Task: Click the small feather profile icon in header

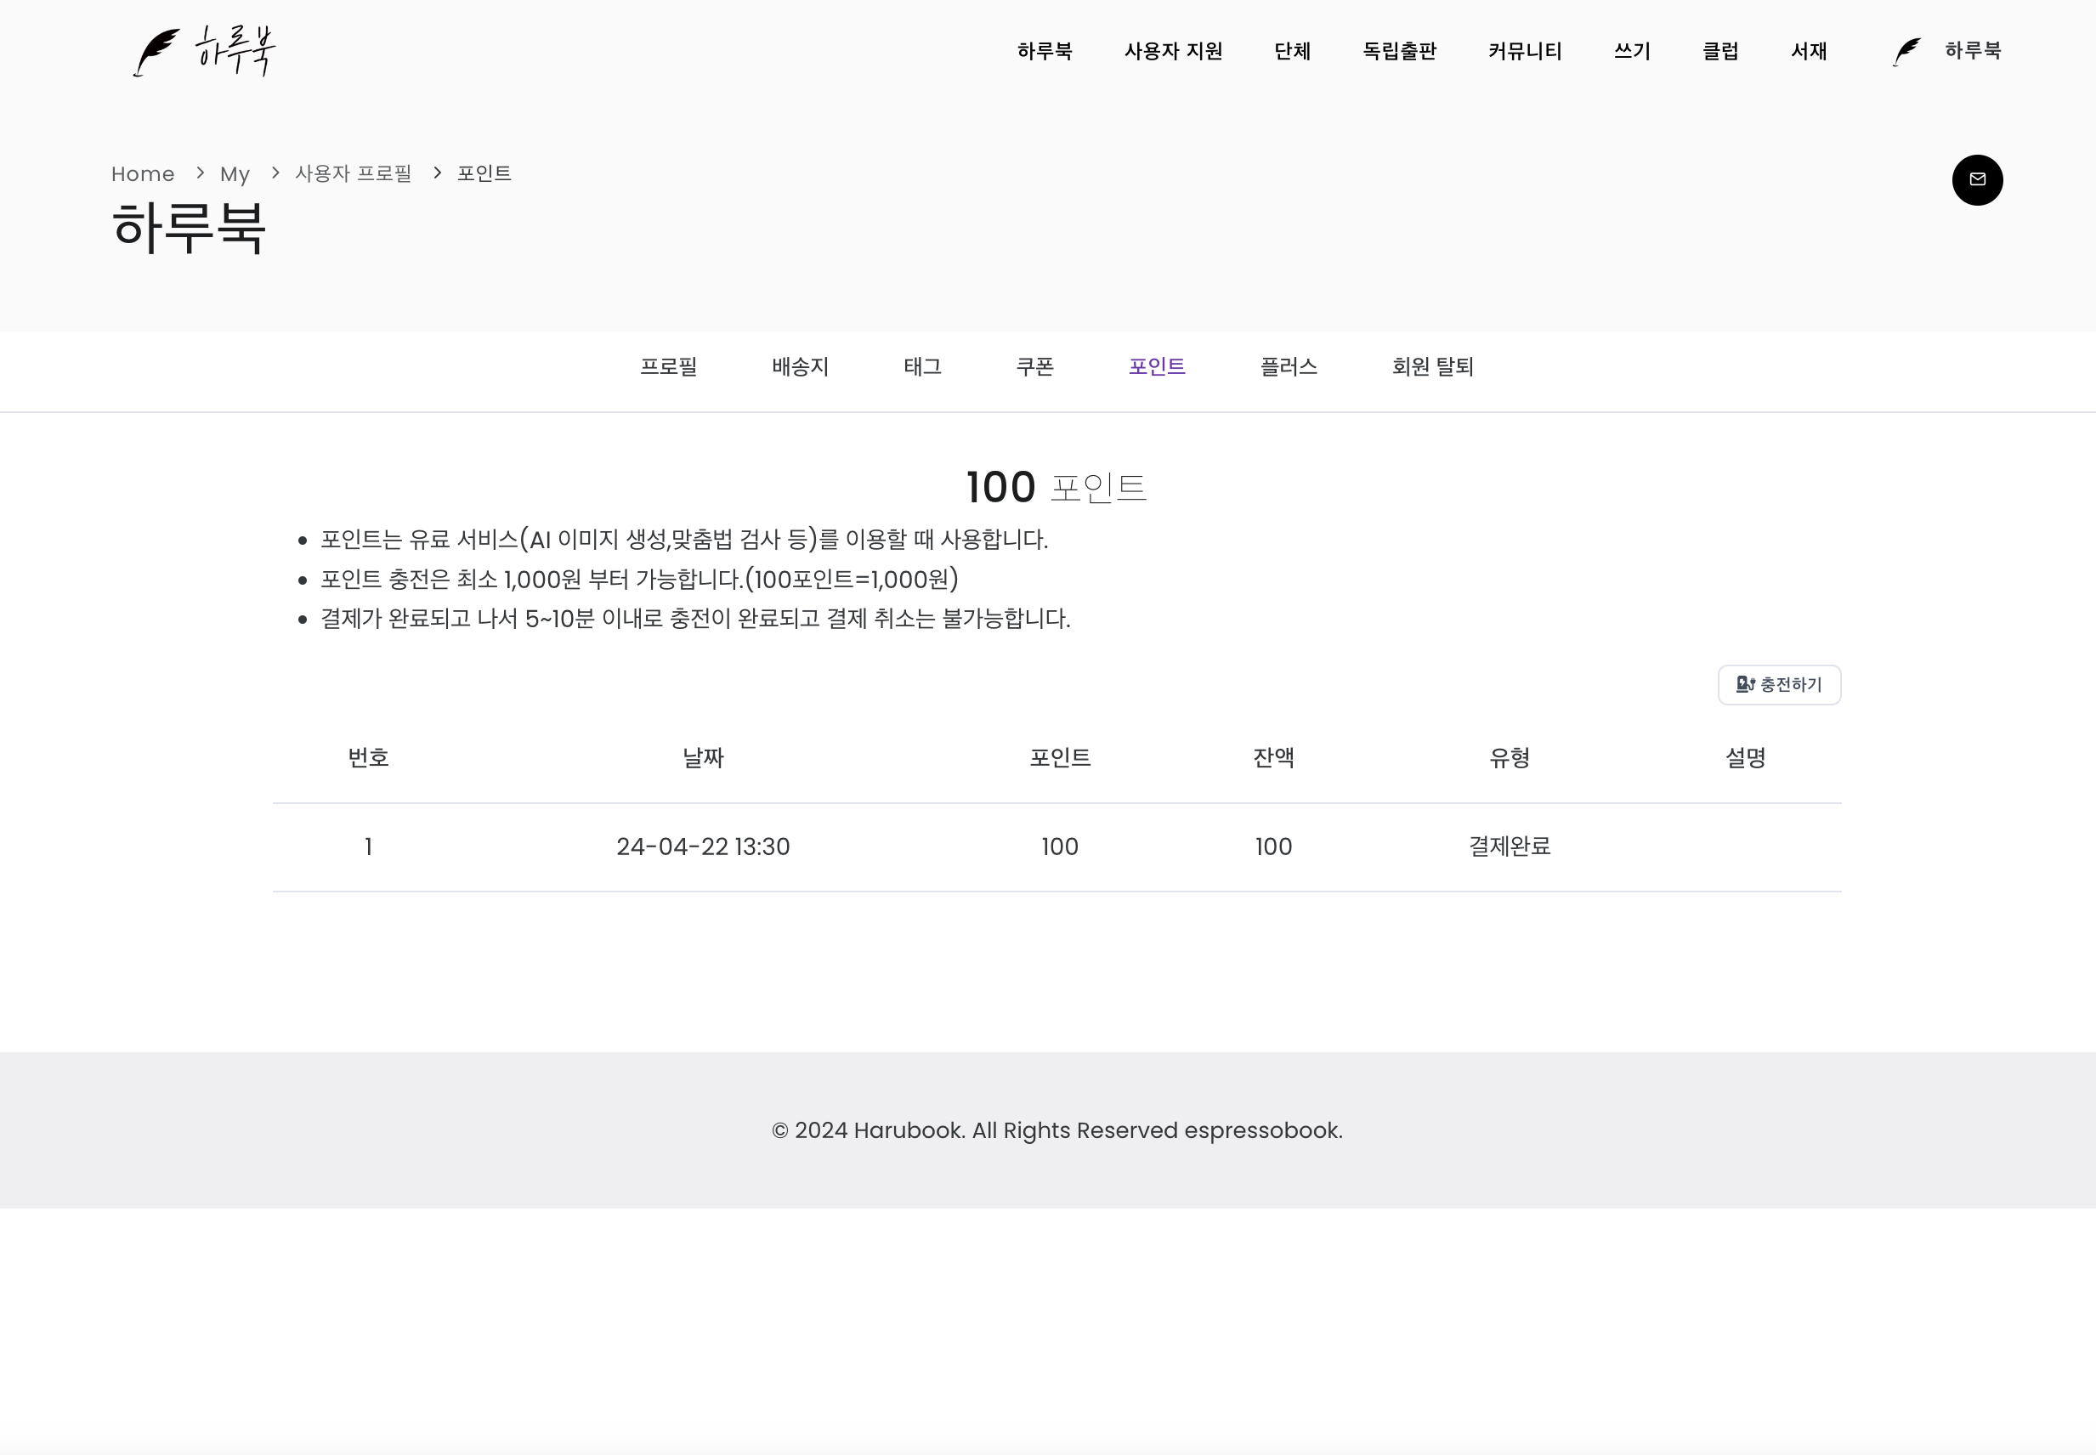Action: (1906, 51)
